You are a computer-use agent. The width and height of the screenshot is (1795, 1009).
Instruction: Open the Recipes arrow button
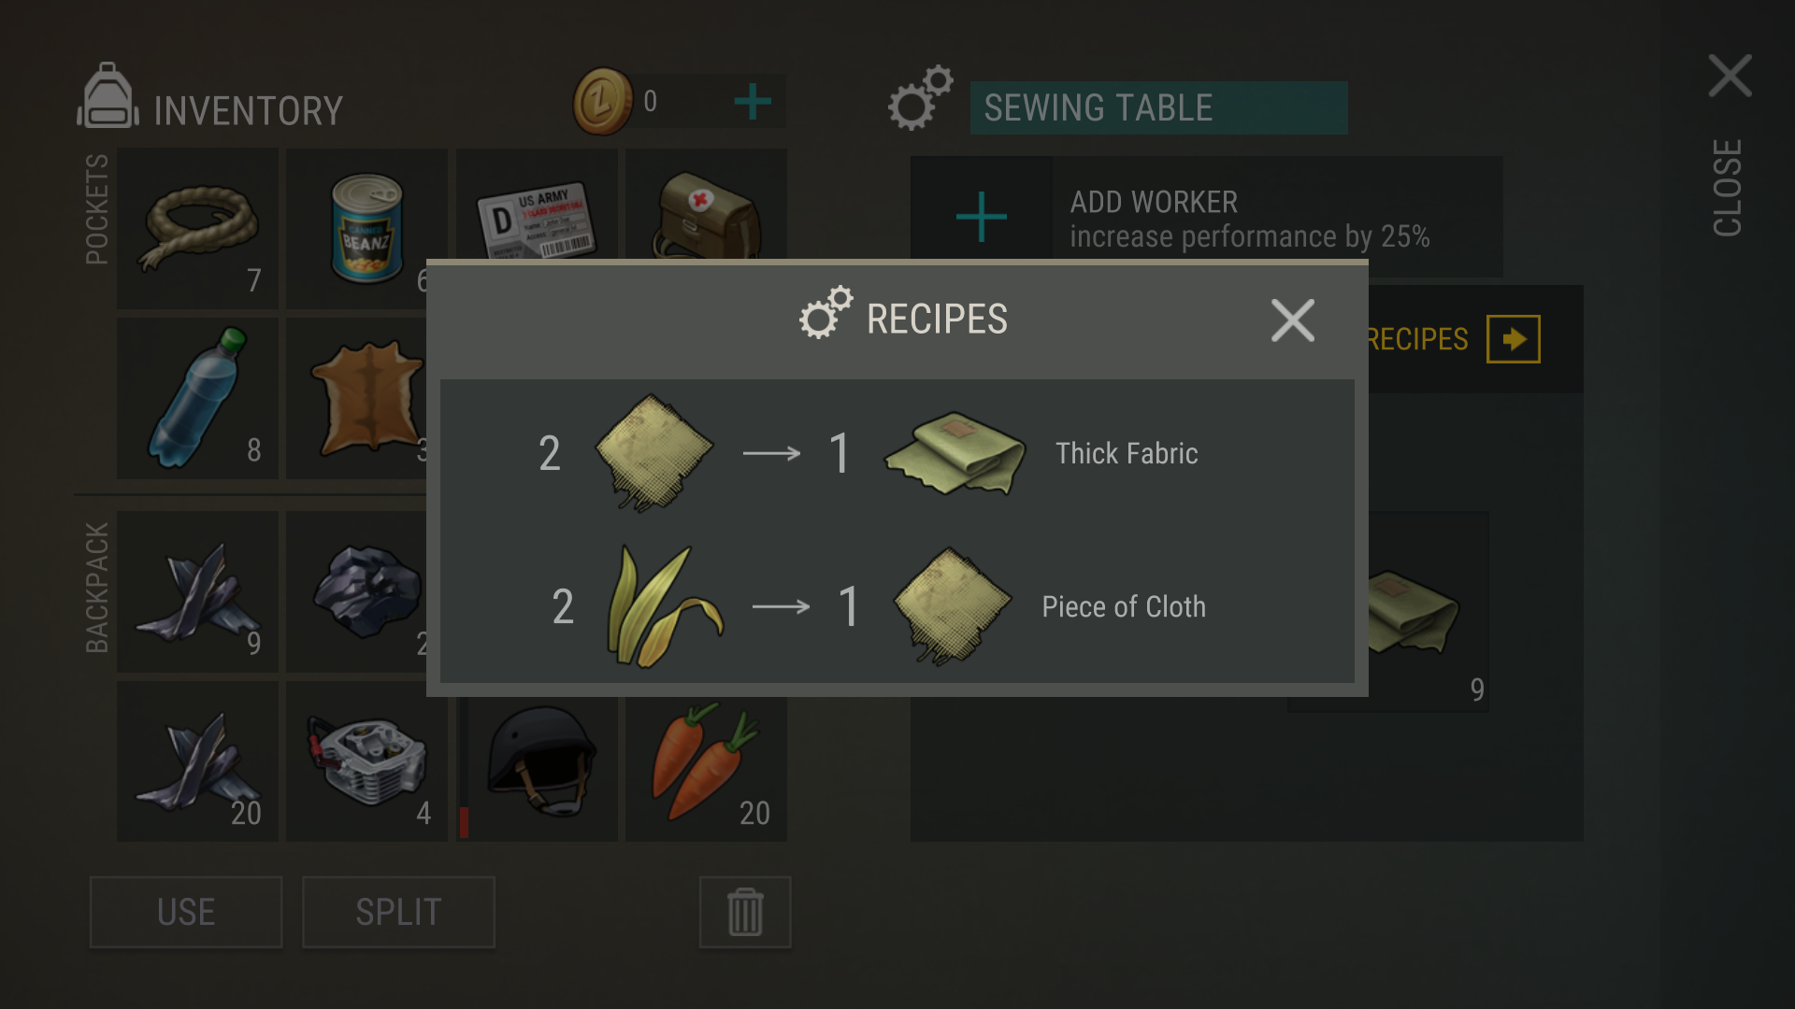1513,339
